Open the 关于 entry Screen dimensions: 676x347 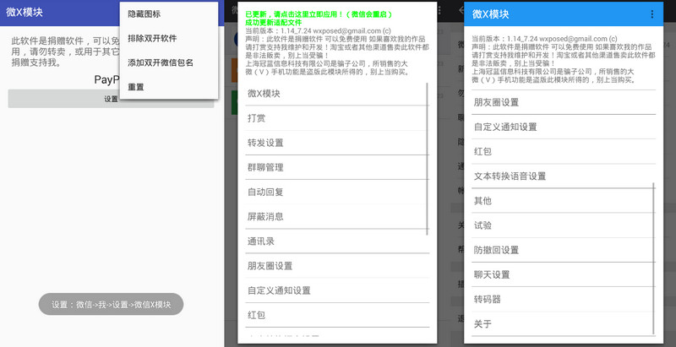564,323
